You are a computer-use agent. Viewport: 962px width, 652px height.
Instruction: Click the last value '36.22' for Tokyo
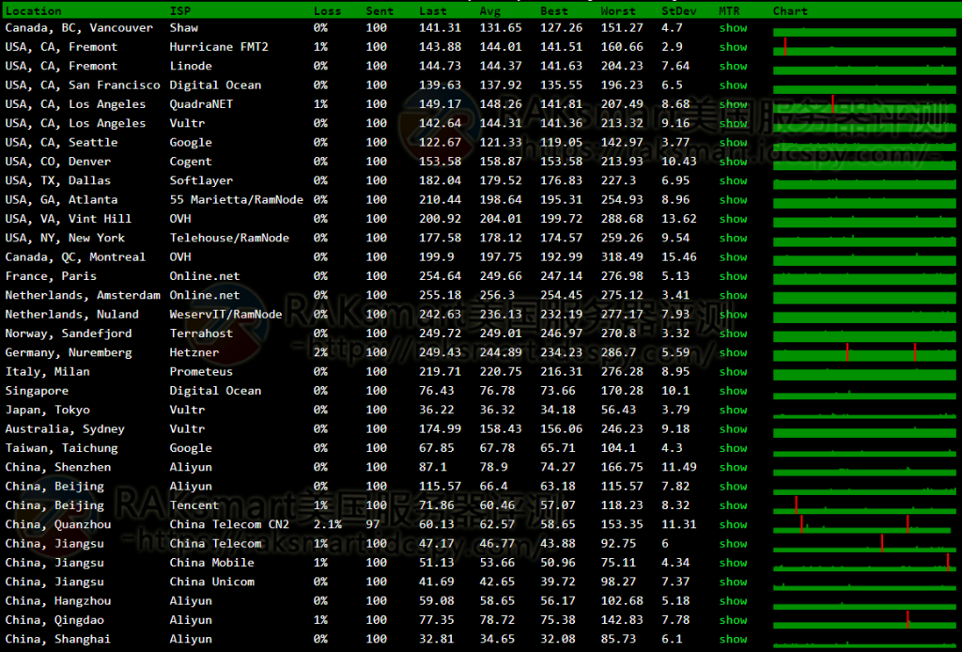[x=437, y=409]
